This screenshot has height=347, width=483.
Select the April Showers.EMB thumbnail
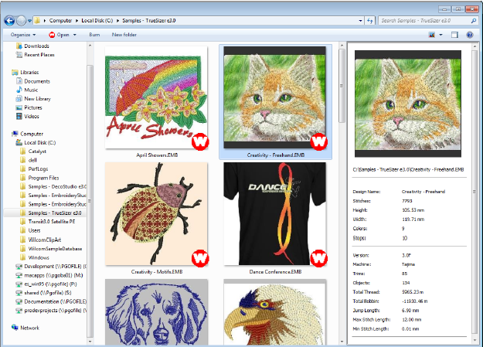[x=156, y=99]
